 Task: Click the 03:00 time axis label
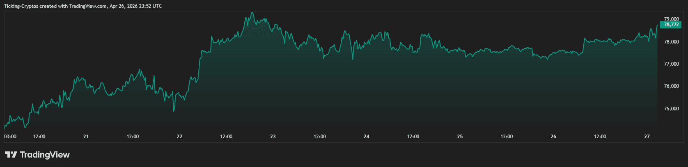coord(10,137)
